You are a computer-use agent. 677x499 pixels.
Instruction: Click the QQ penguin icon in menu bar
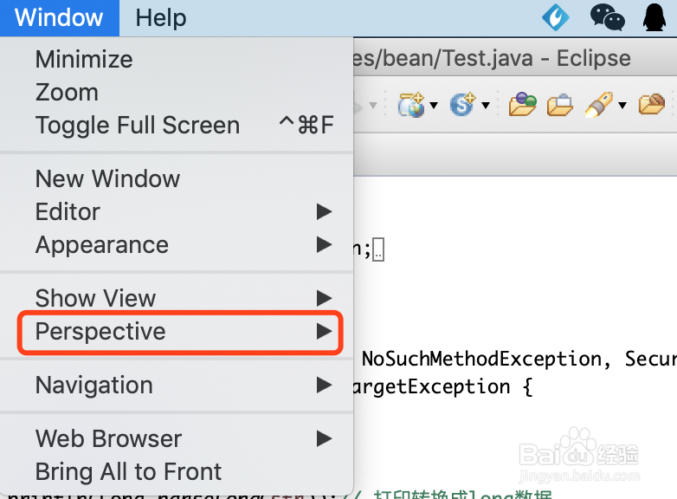coord(654,17)
